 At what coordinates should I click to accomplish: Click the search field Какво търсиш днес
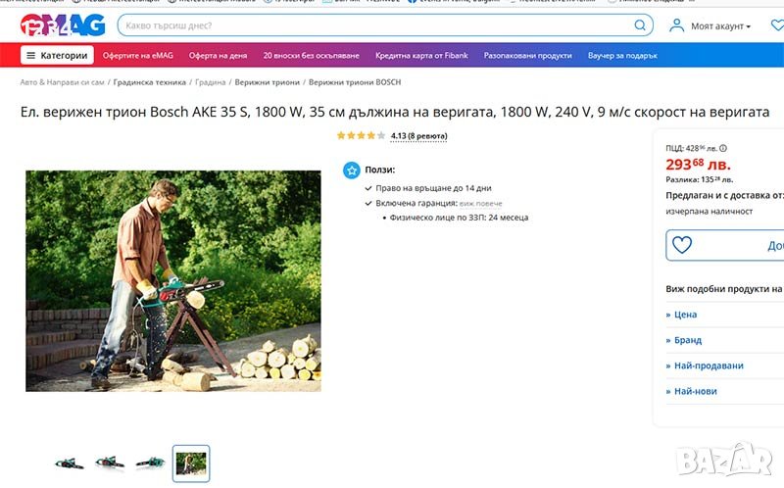[376, 25]
